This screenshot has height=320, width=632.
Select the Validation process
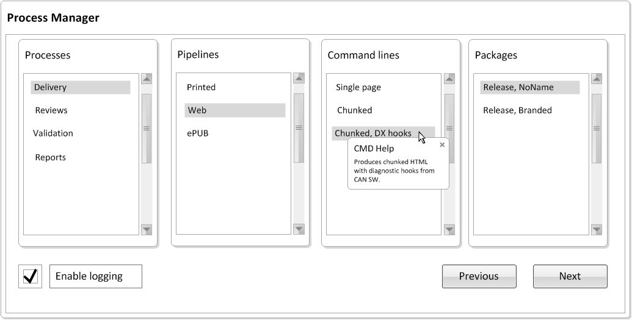(x=53, y=133)
